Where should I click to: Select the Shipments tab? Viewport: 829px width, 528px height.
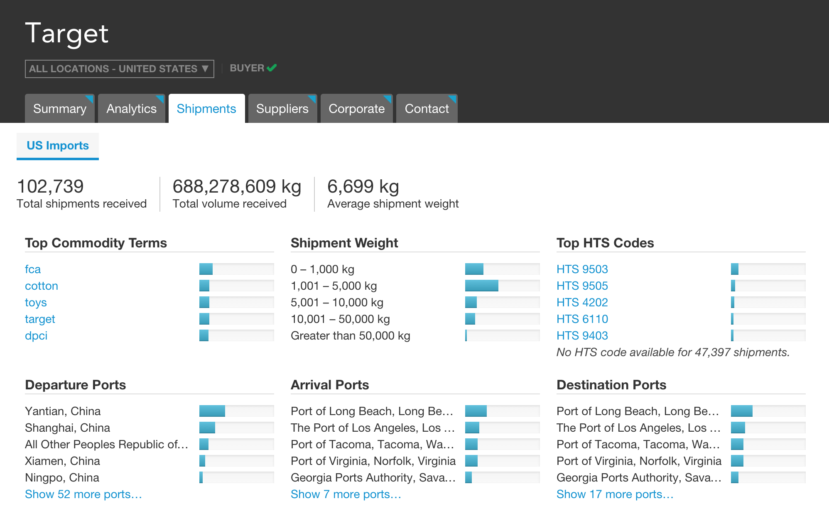(206, 109)
